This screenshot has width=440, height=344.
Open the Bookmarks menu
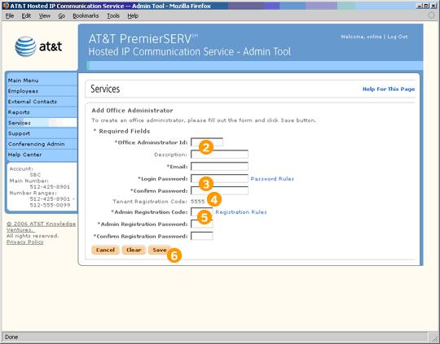[86, 16]
